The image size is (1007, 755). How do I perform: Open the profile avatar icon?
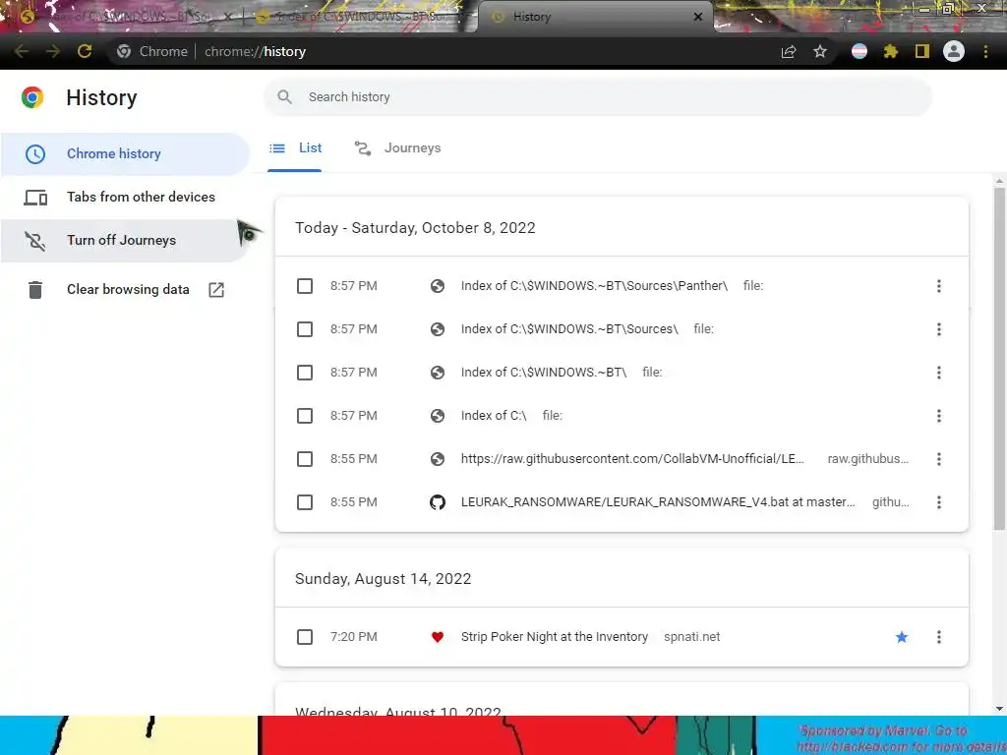coord(954,51)
